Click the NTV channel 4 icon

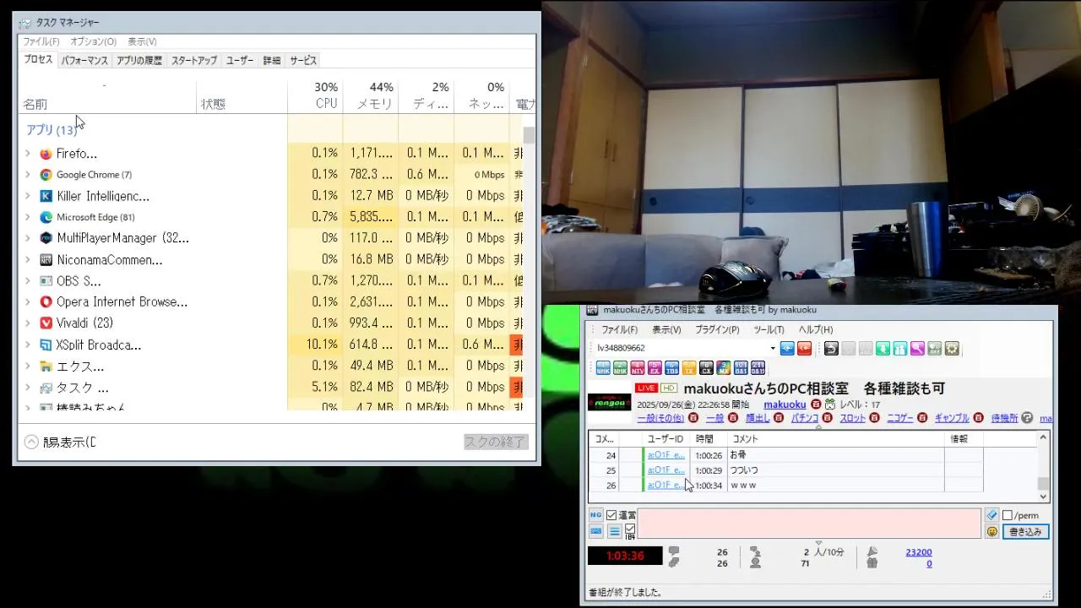(x=637, y=367)
